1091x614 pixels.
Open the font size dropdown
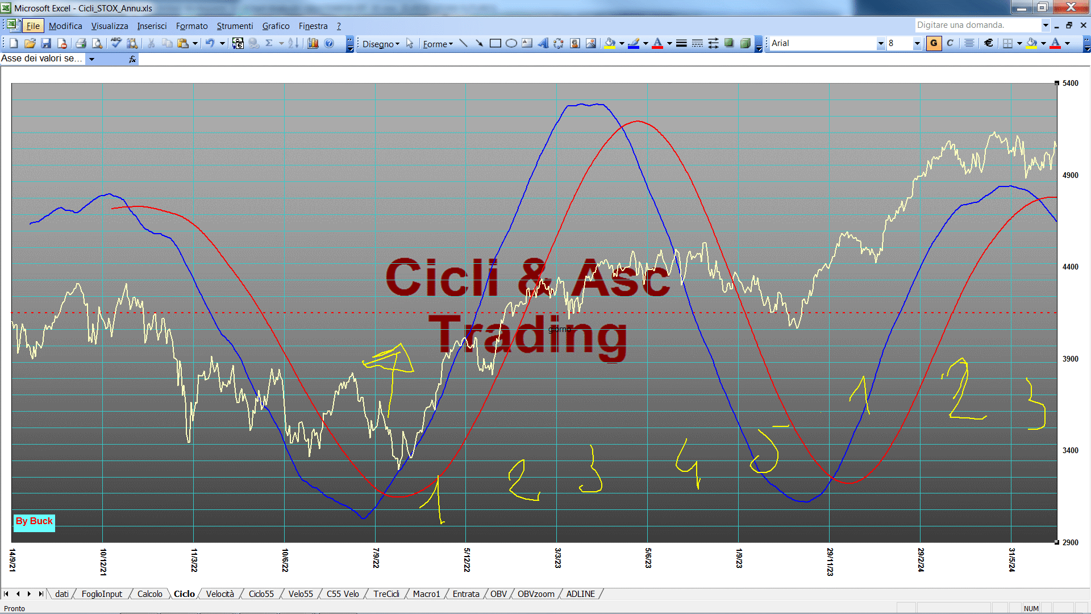pyautogui.click(x=917, y=43)
